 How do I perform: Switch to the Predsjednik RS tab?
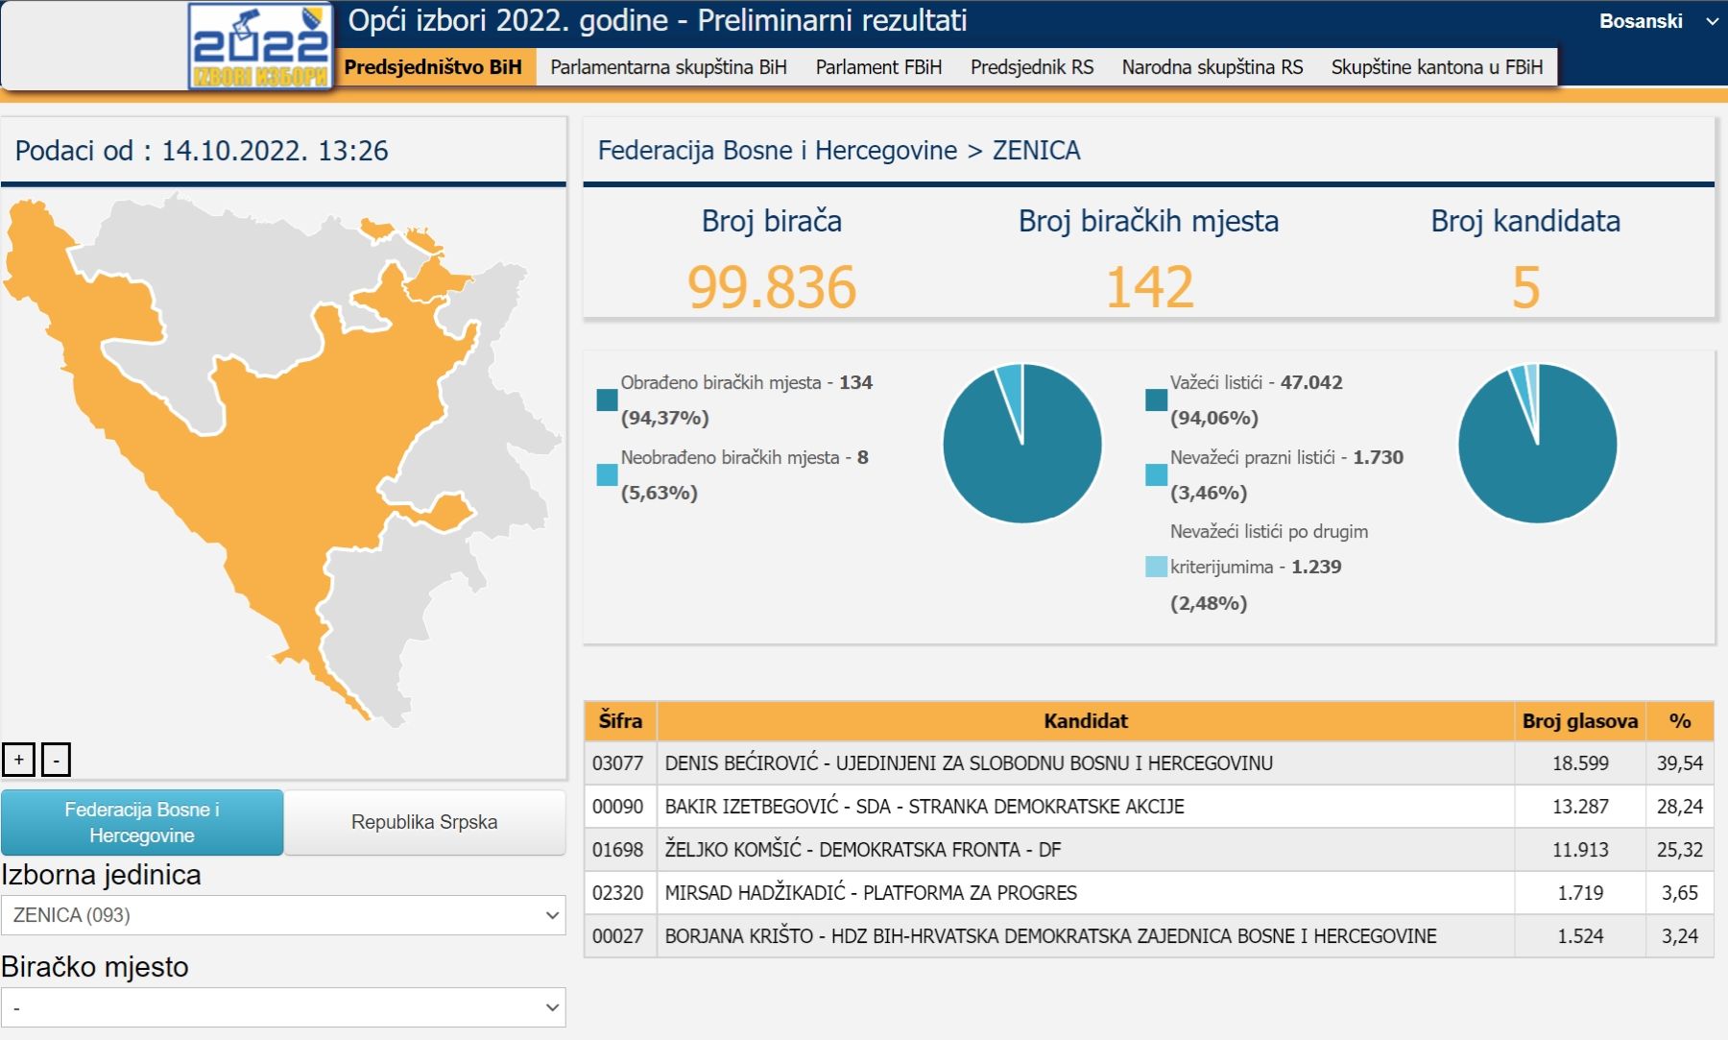tap(1032, 67)
